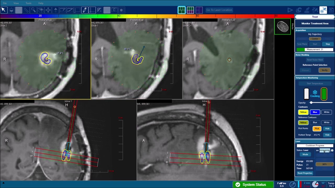The height and width of the screenshot is (188, 335).
Task: Click the play-arrow workflow step icon
Action: (x=290, y=10)
